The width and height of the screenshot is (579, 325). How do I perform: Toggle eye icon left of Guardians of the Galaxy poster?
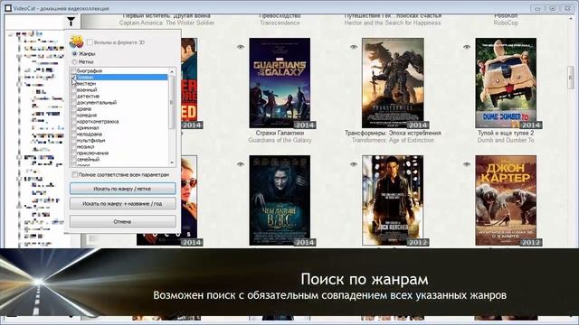[x=241, y=47]
